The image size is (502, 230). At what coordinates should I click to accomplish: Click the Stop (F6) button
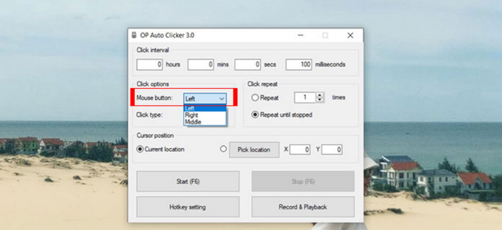(303, 181)
